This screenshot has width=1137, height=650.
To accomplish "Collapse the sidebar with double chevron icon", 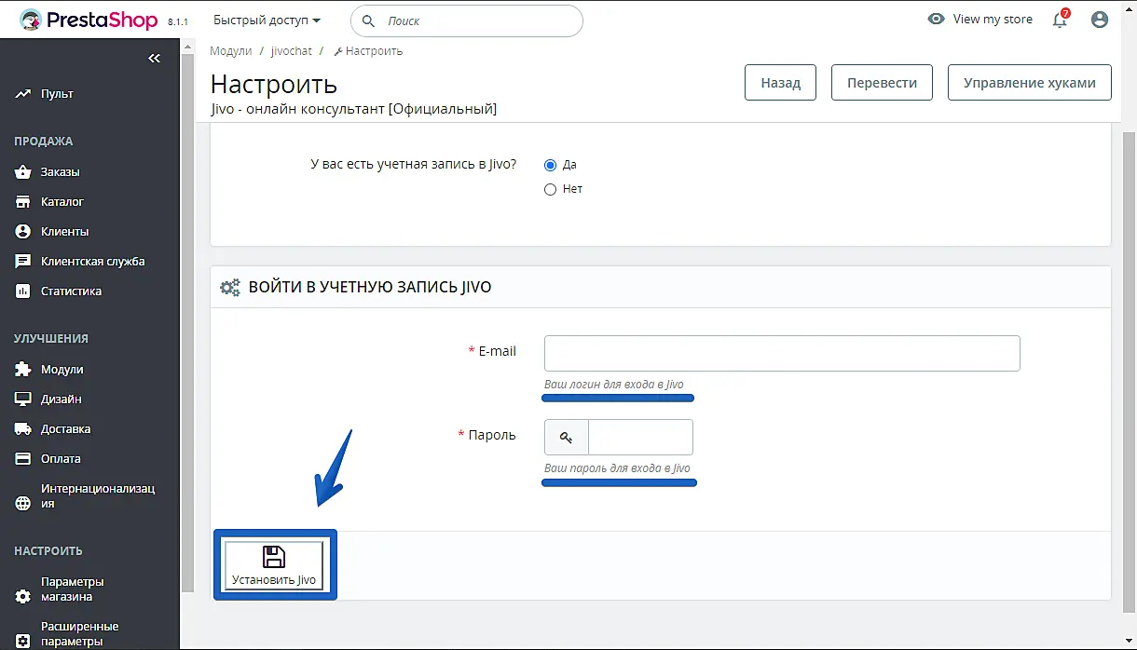I will click(155, 59).
